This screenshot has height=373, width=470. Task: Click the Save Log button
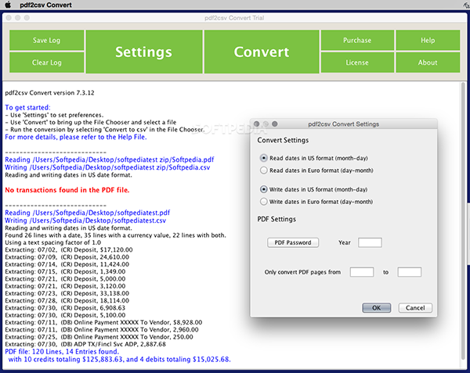(x=46, y=40)
